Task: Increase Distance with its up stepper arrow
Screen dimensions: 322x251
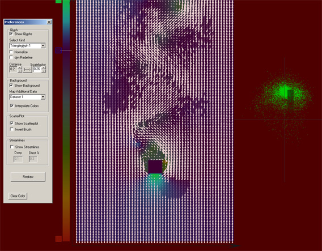Action: (x=20, y=68)
